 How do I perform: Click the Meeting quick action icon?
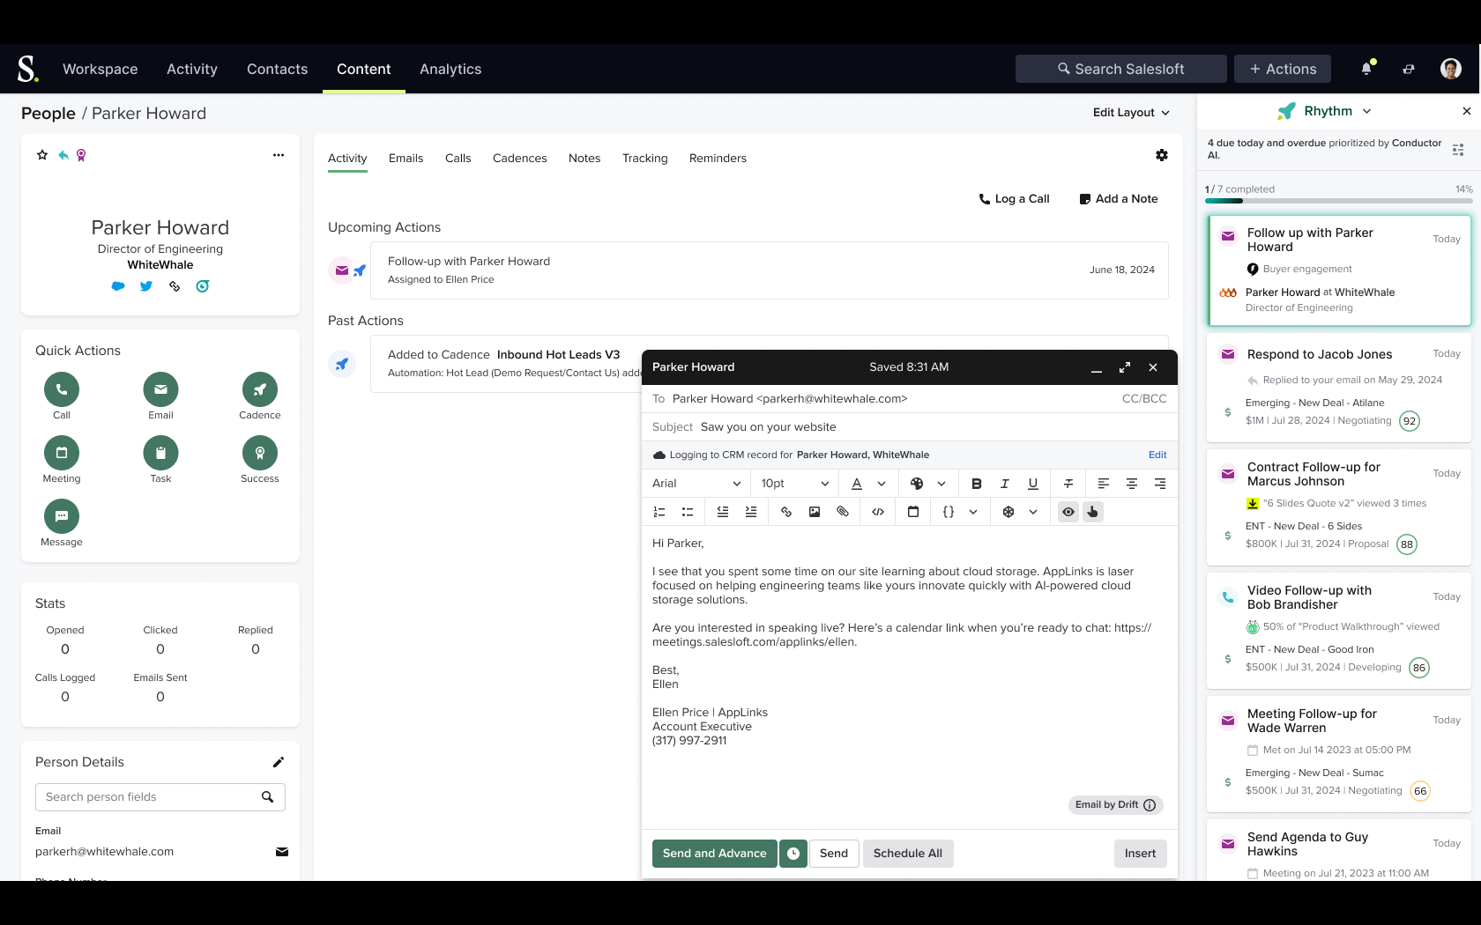pyautogui.click(x=62, y=453)
